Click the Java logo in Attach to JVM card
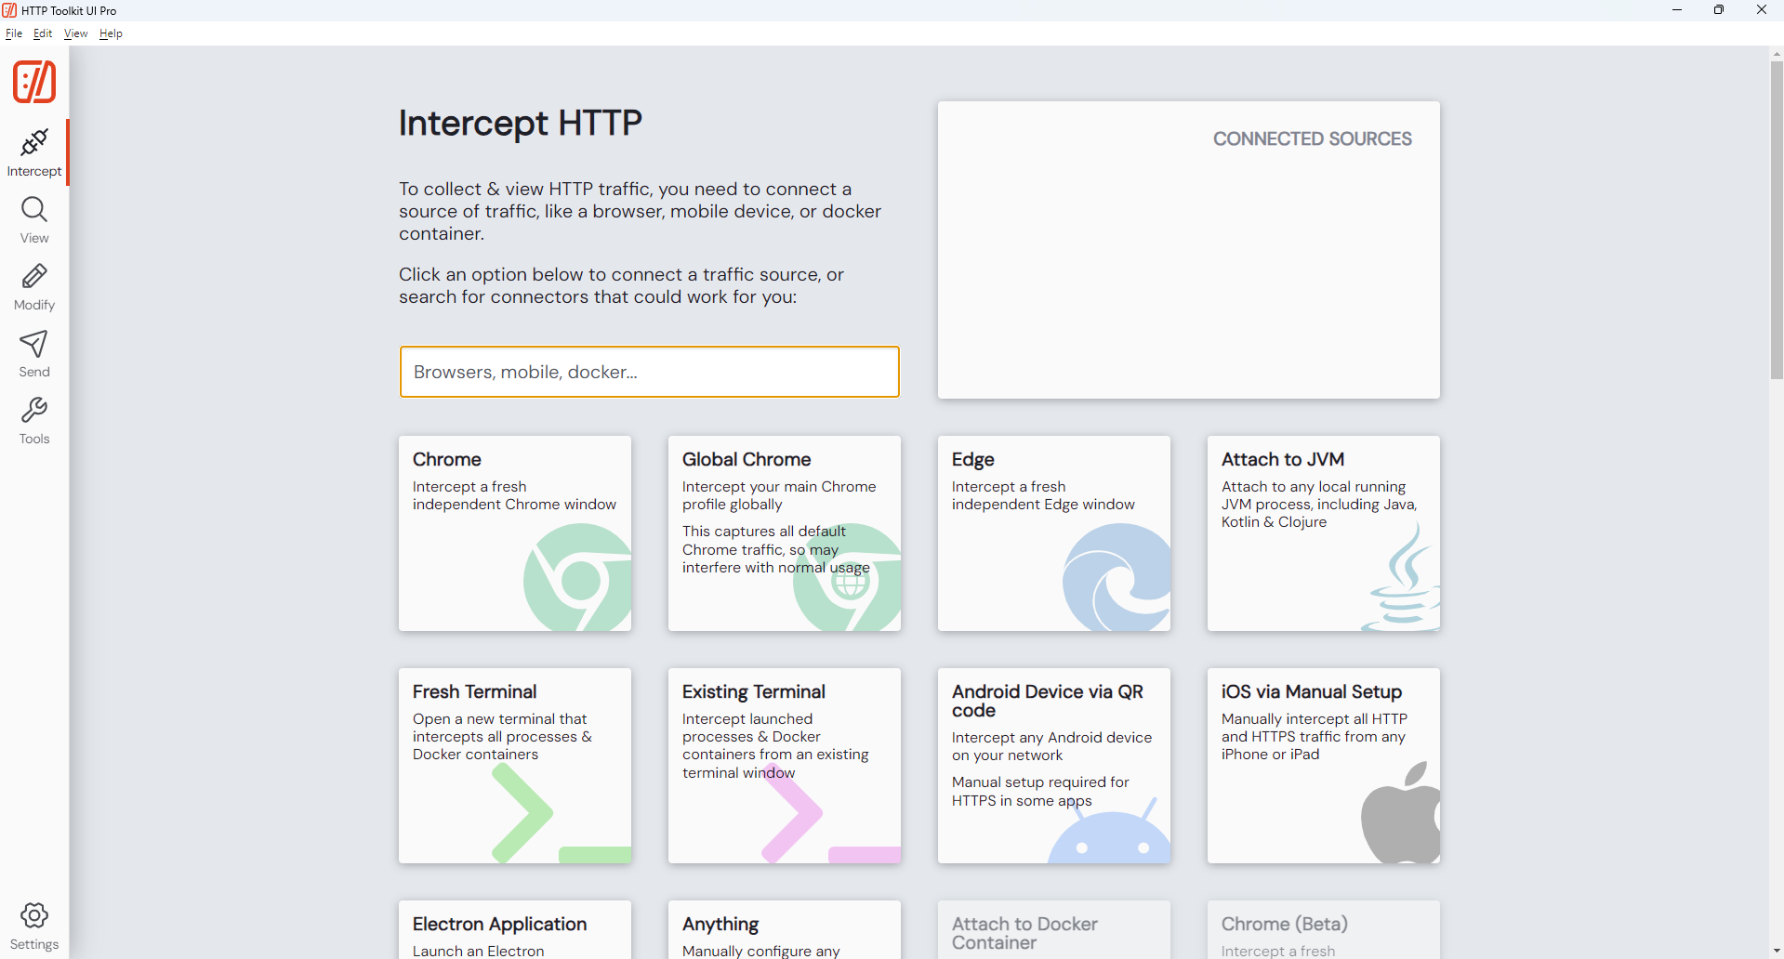 (1402, 577)
